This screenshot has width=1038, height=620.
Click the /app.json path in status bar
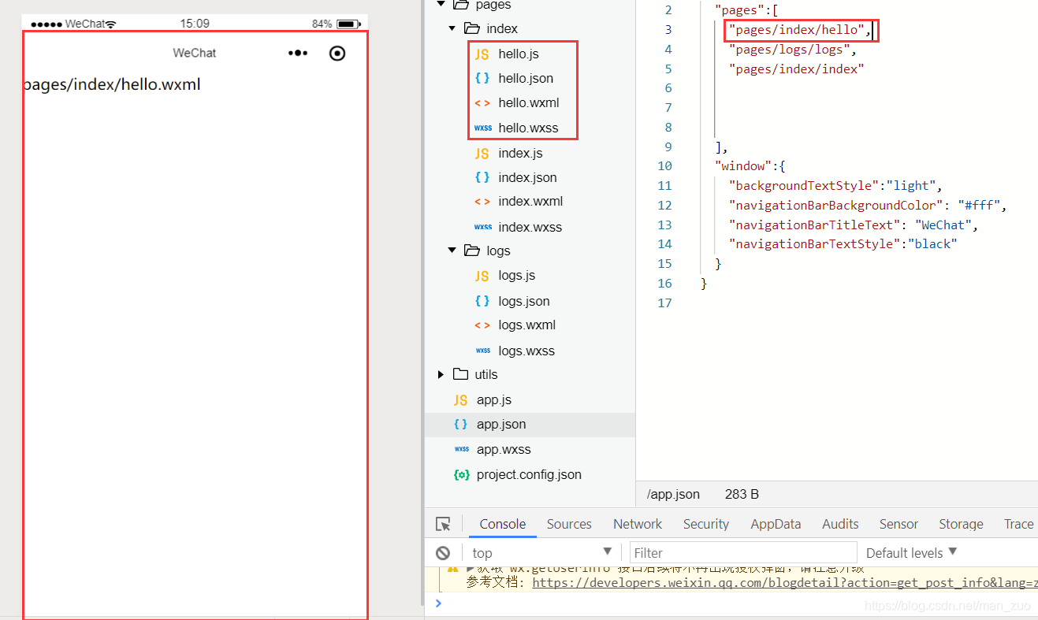[x=673, y=495]
